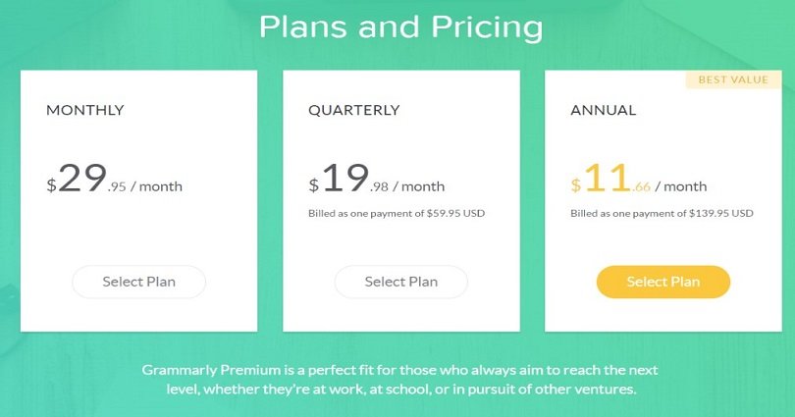Click the $59.95 USD billing note
This screenshot has height=417, width=795.
pos(397,213)
